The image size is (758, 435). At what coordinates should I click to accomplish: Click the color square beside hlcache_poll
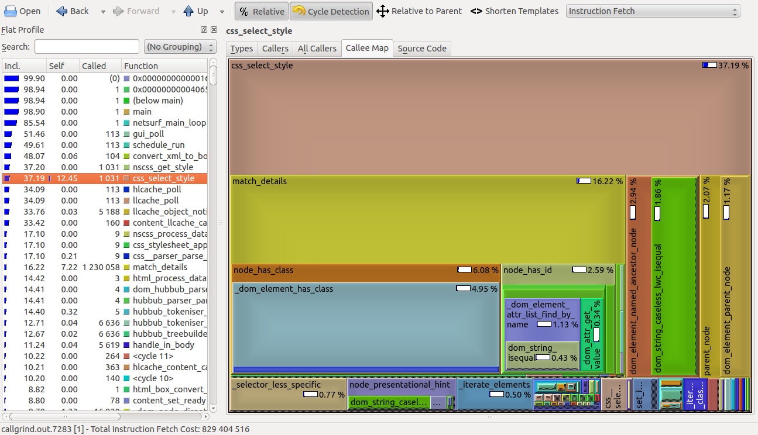(126, 189)
